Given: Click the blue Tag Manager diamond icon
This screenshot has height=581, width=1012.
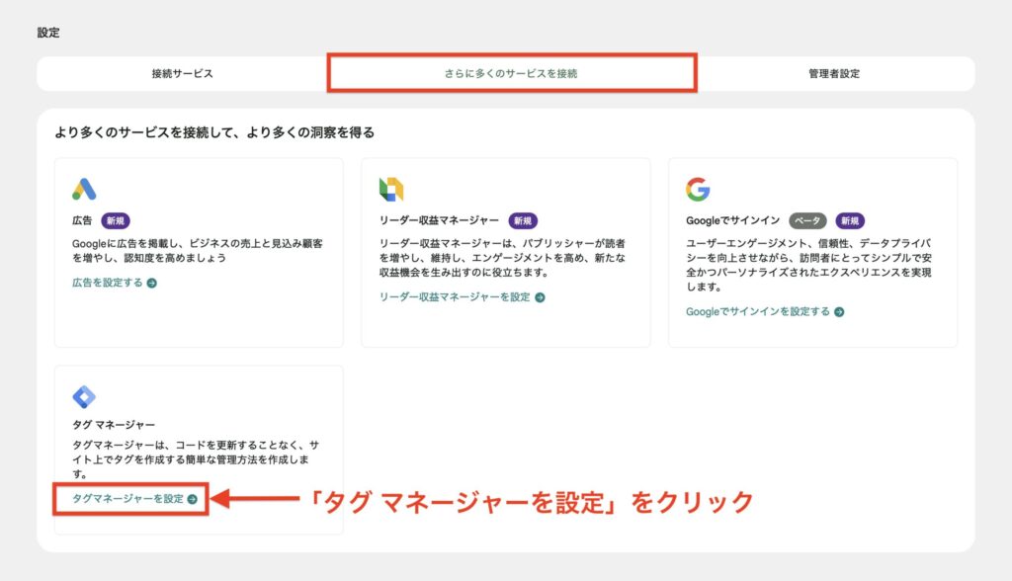Looking at the screenshot, I should tap(84, 397).
